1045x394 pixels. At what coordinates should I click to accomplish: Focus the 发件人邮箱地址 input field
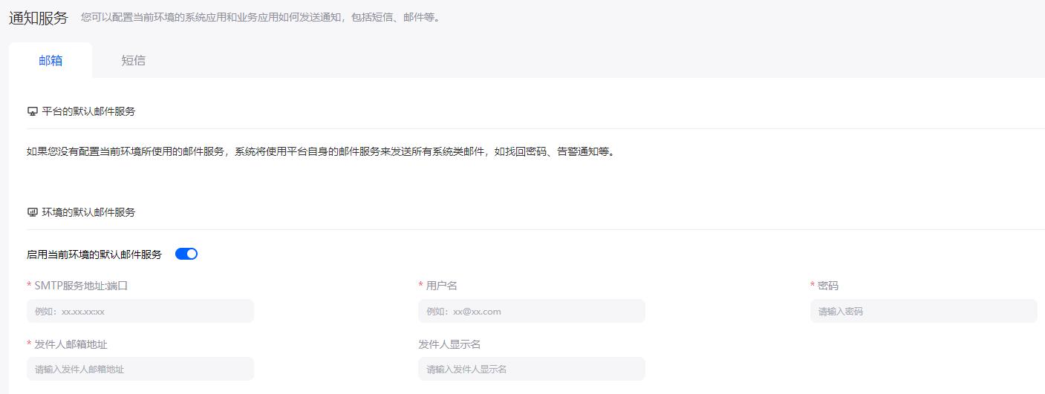click(140, 369)
